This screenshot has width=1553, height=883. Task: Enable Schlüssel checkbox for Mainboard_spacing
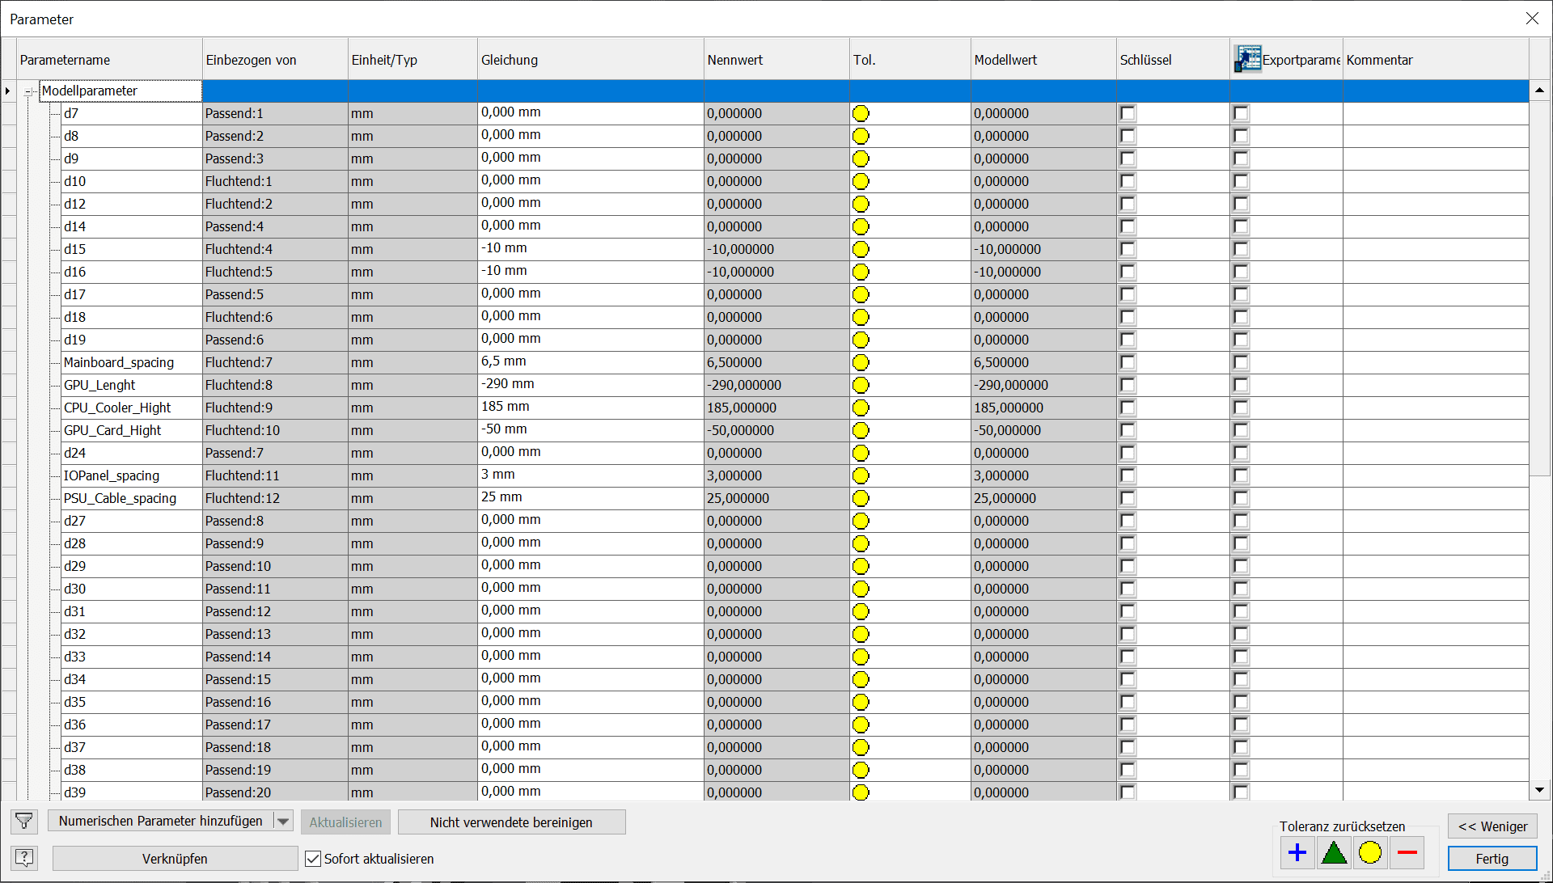(x=1128, y=362)
